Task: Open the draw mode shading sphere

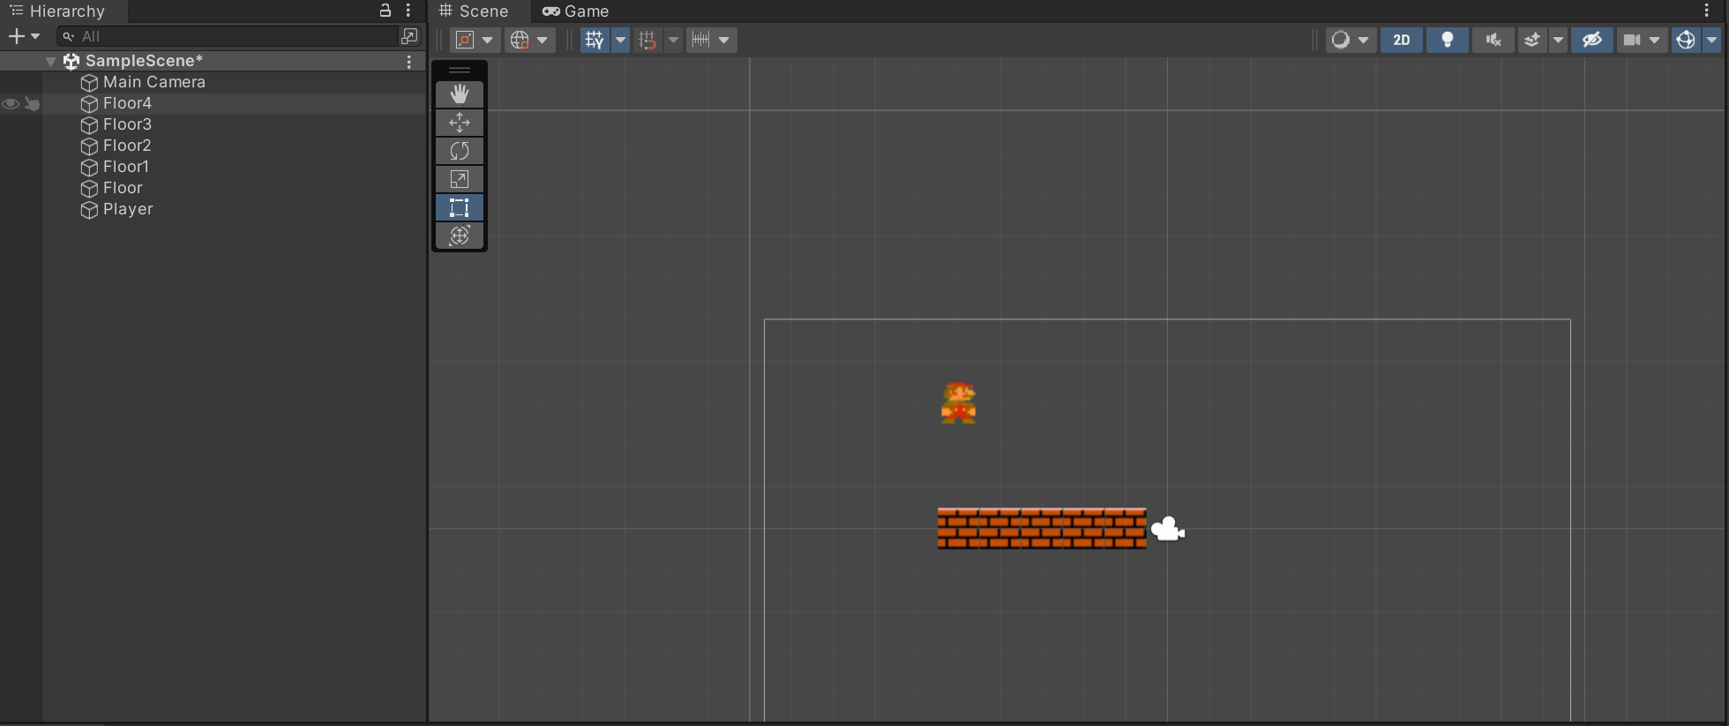Action: point(1341,40)
